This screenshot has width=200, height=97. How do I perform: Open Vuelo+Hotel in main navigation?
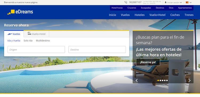(157, 15)
